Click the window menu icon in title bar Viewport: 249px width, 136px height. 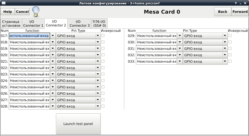[x=3, y=3]
